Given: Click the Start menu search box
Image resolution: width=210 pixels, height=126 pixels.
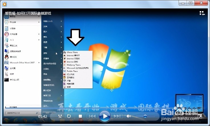Looking at the screenshot, I should click(22, 113).
